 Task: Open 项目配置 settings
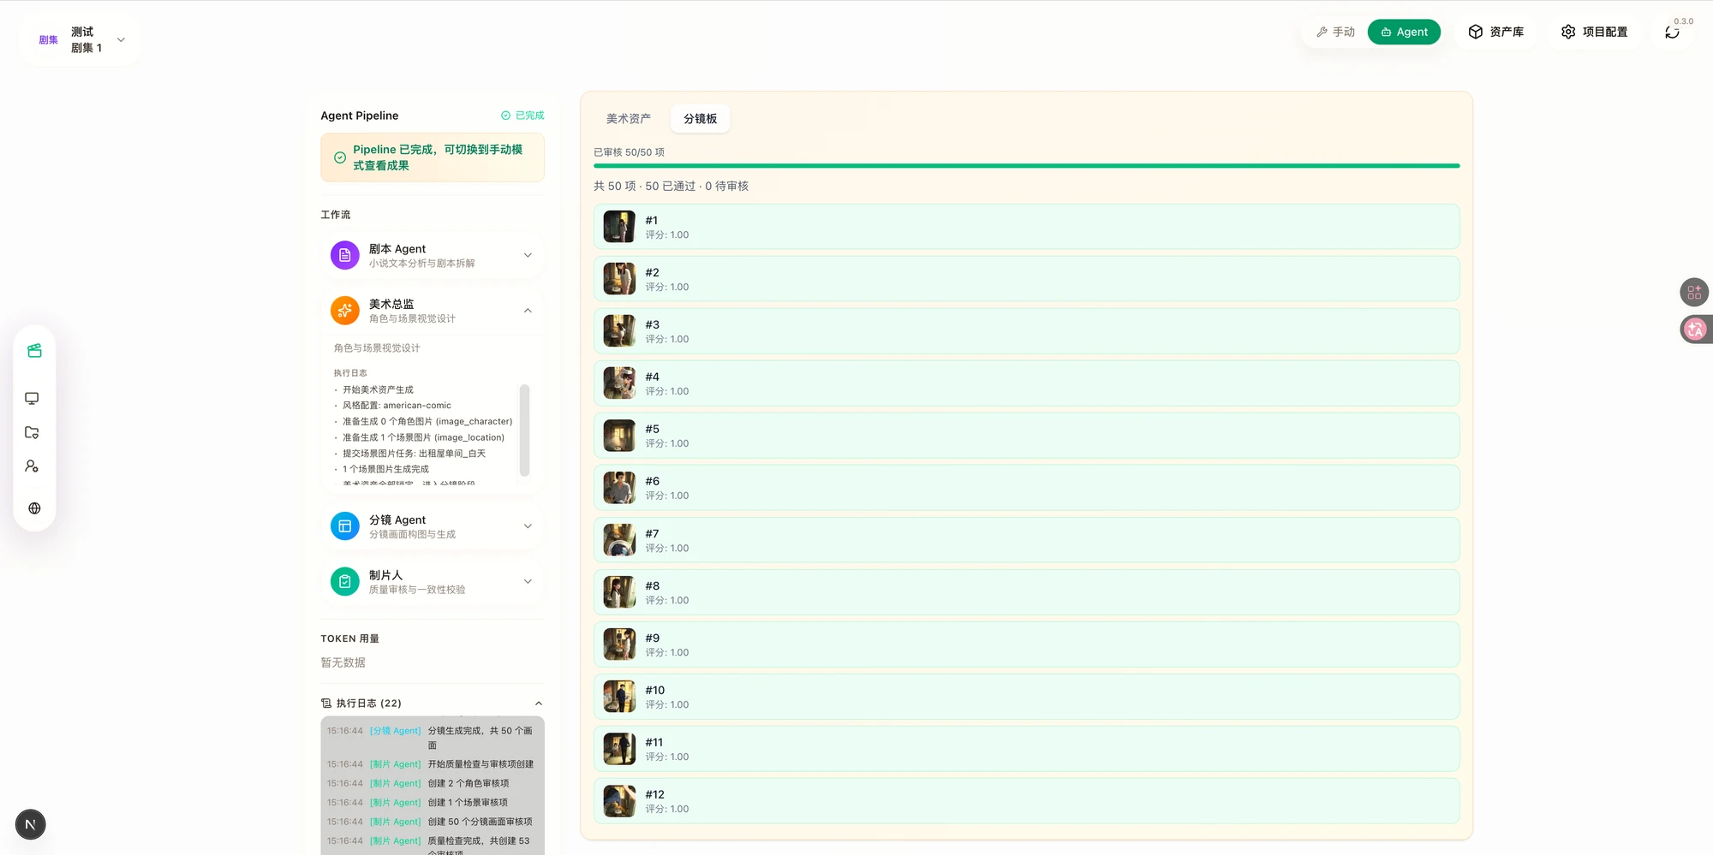click(1594, 32)
